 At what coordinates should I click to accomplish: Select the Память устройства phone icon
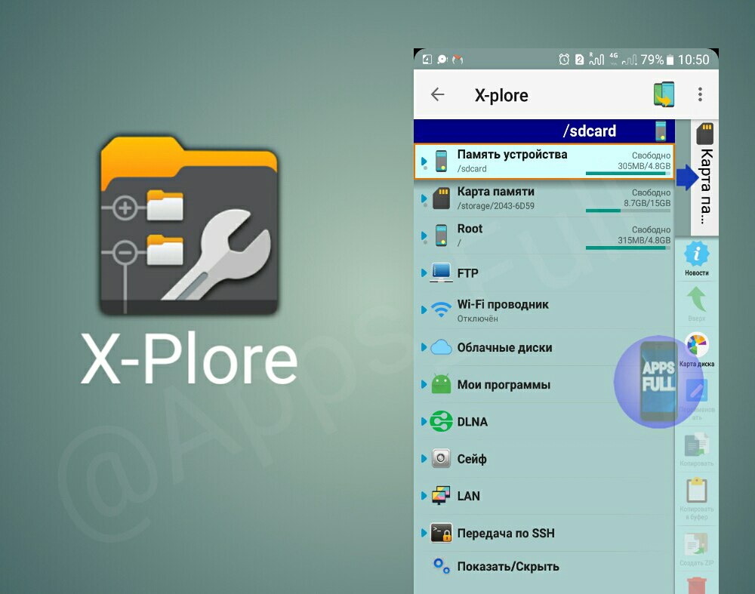(441, 161)
